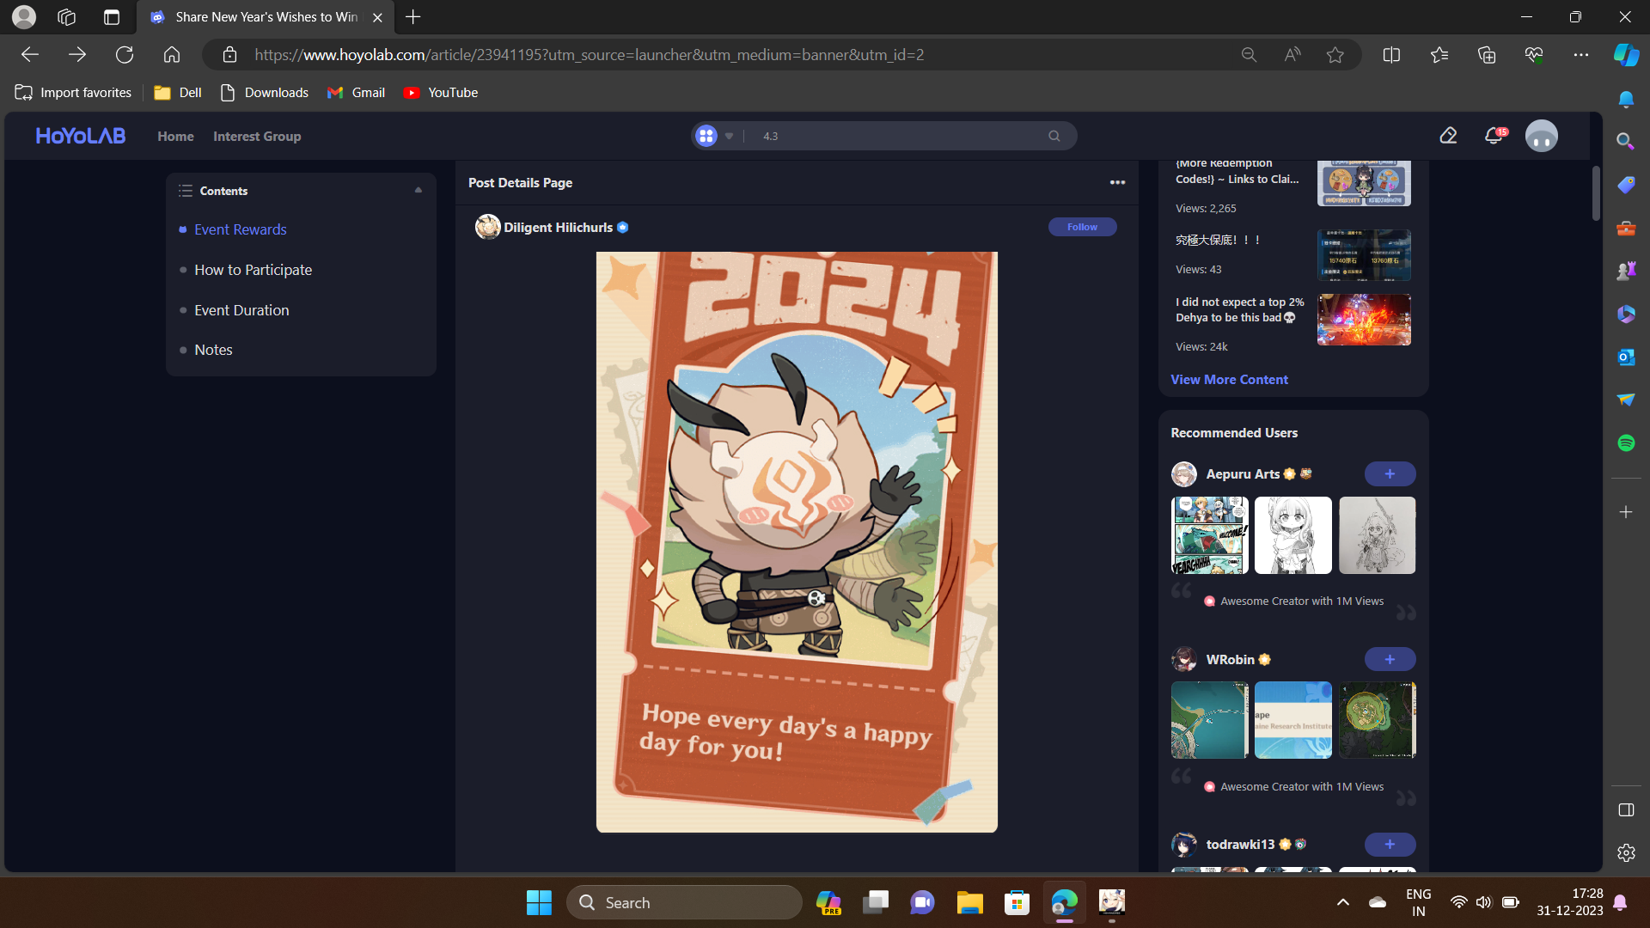
Task: Click the HoYoLAB notification bell icon
Action: coord(1494,136)
